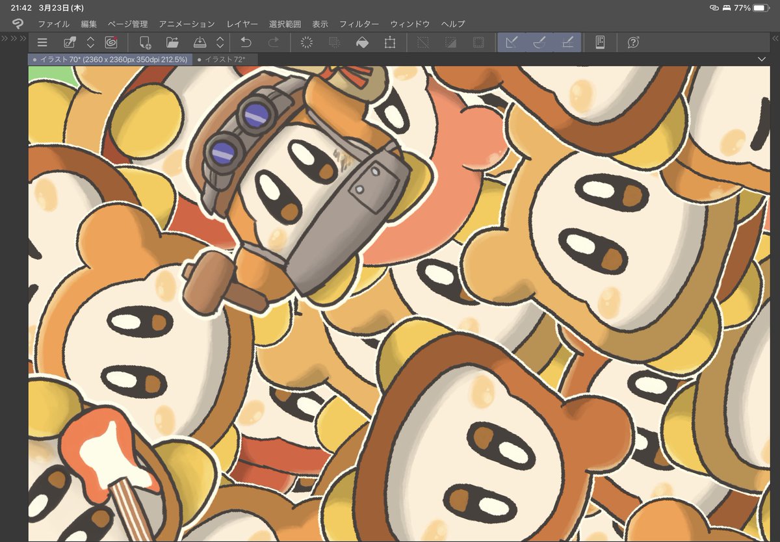Open the レイヤー menu
This screenshot has width=780, height=542.
(242, 24)
